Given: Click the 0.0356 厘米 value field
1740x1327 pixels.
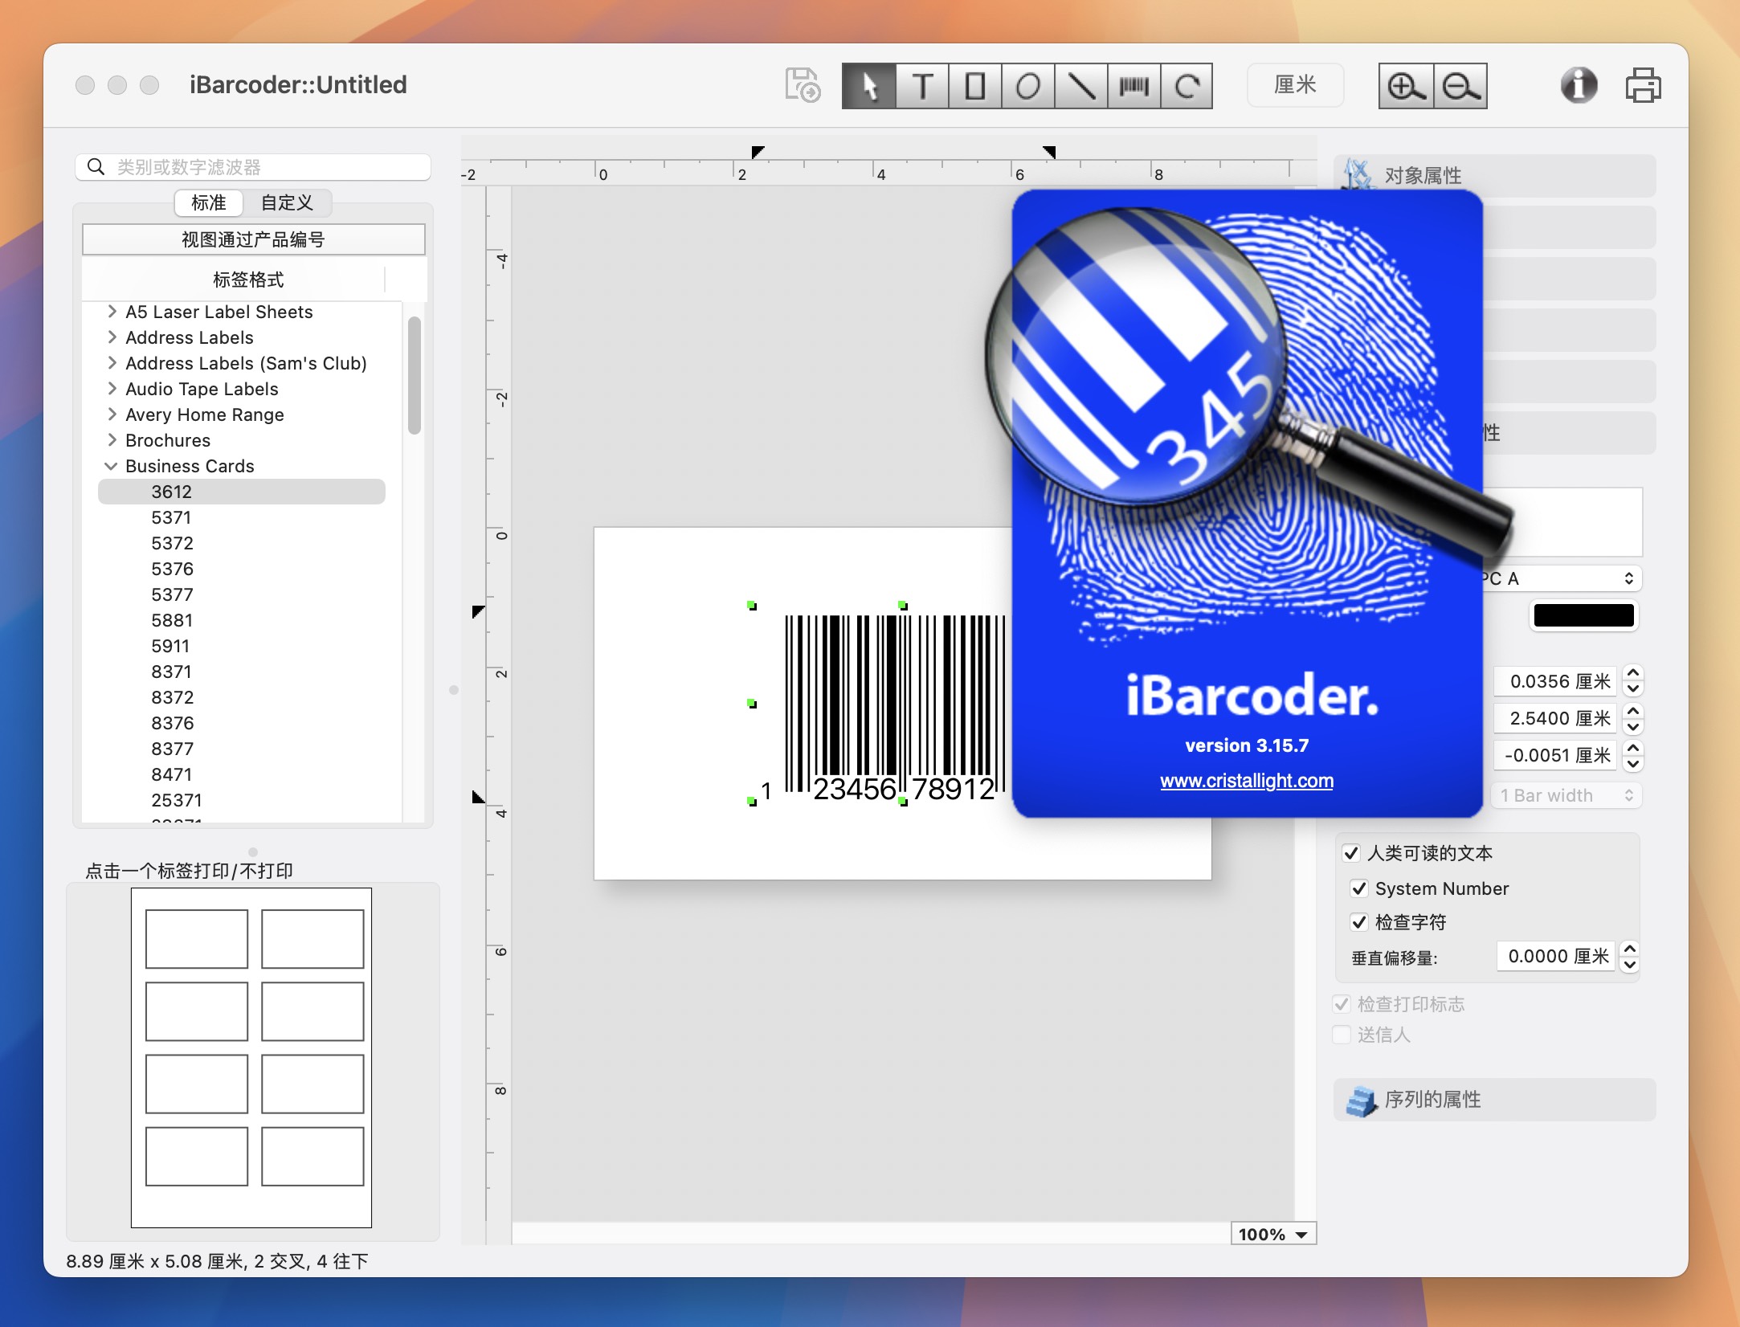Looking at the screenshot, I should (1555, 681).
